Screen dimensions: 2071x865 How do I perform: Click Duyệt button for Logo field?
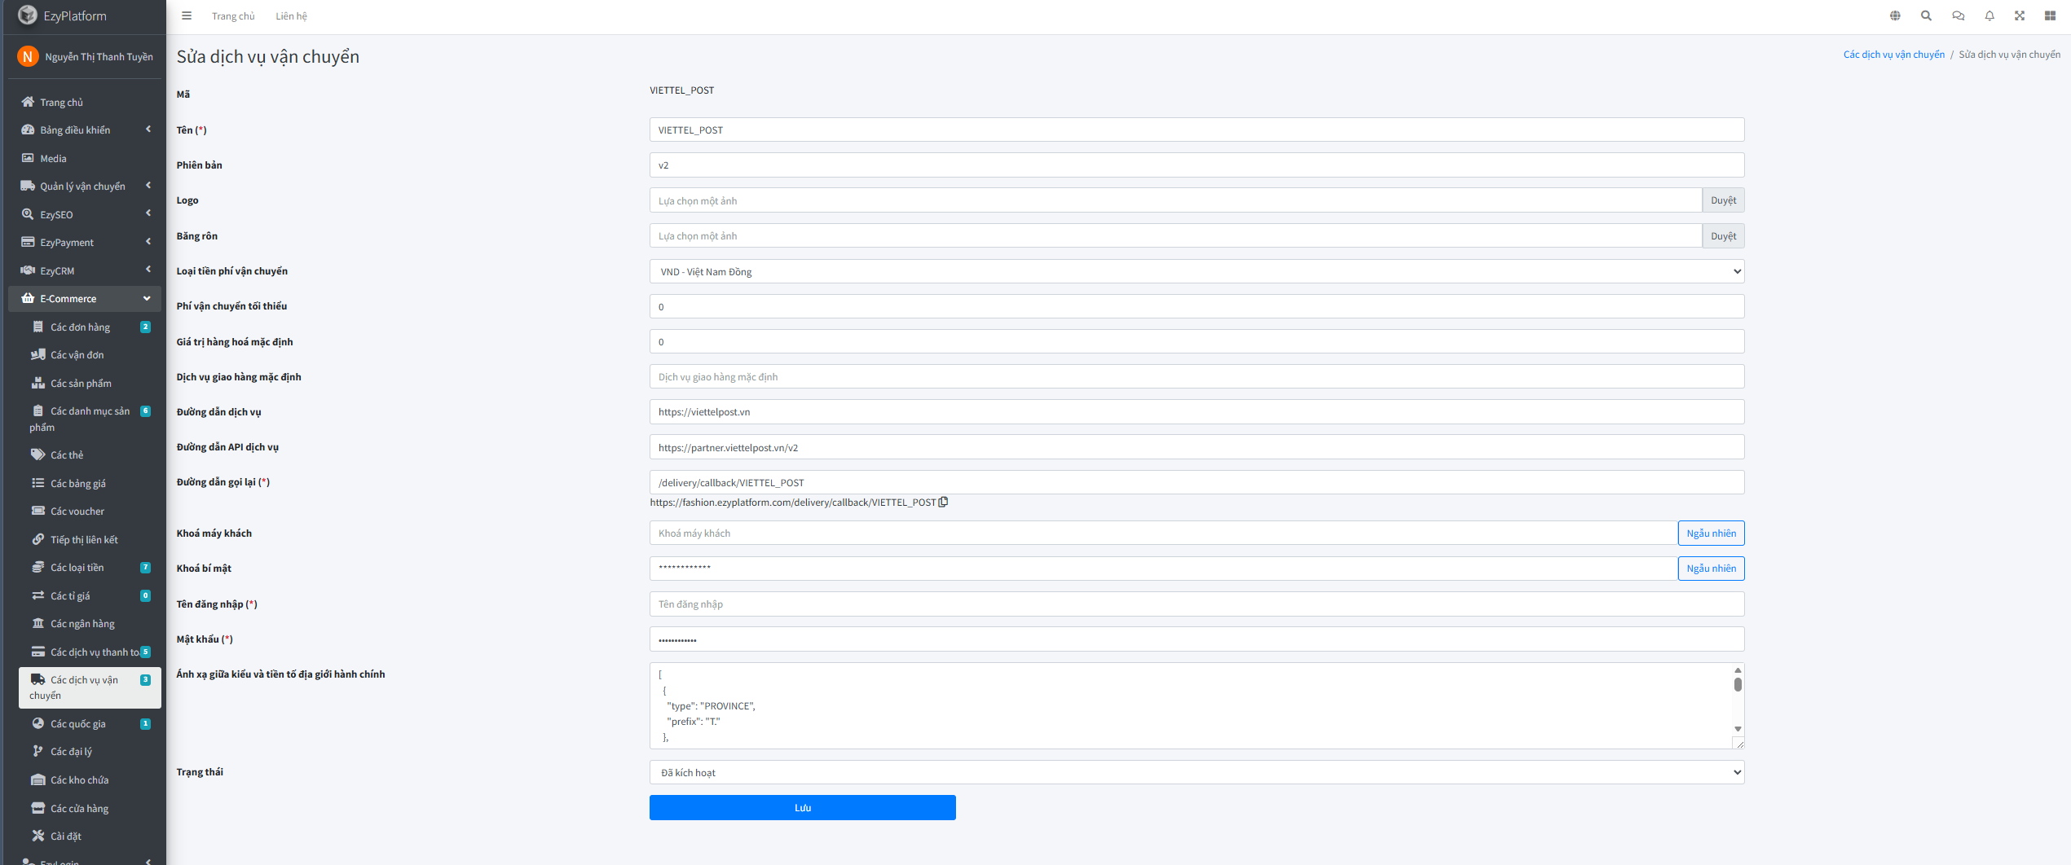pos(1723,200)
